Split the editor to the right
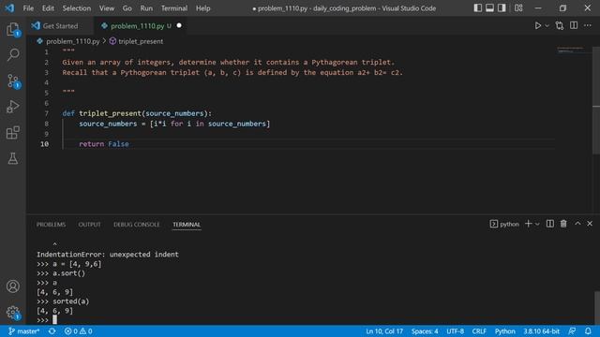 (x=574, y=25)
